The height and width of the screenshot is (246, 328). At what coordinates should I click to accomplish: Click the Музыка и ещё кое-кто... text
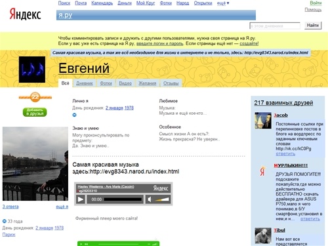183,113
